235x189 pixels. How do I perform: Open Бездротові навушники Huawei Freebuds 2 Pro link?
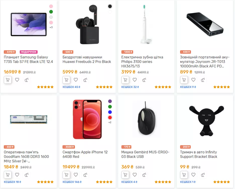pyautogui.click(x=87, y=59)
